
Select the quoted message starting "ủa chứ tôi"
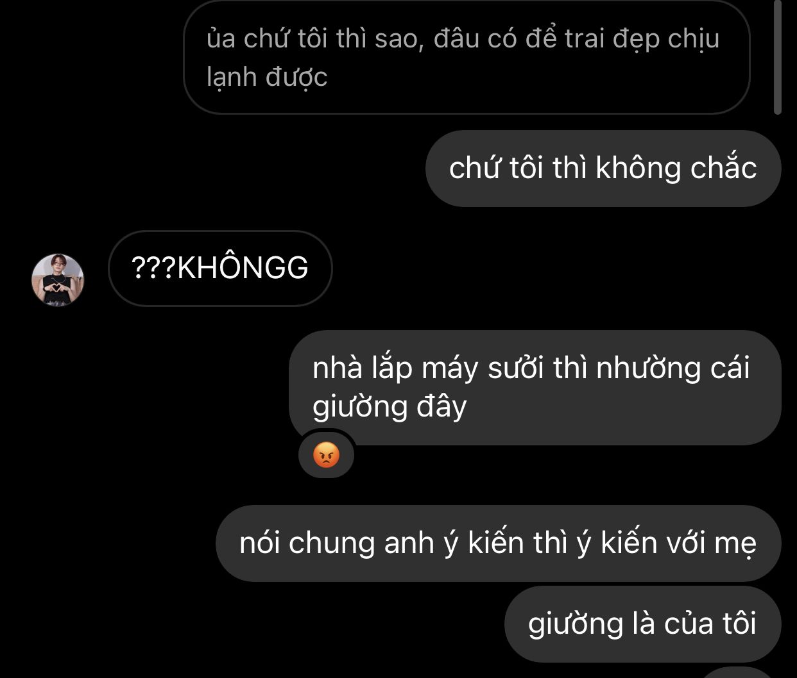point(467,58)
